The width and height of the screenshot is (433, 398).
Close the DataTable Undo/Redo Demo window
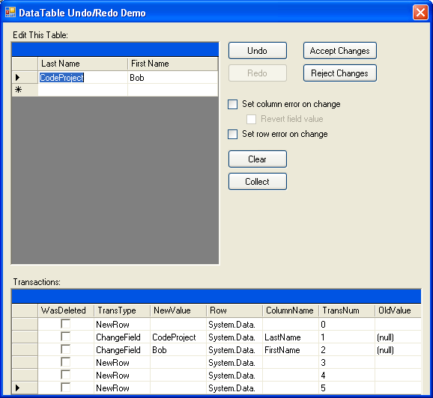pos(420,13)
